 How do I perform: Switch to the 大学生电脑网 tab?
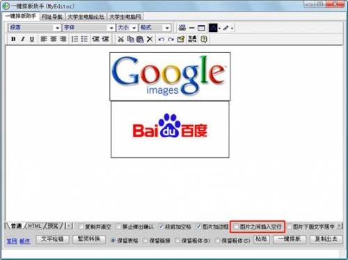tap(125, 17)
